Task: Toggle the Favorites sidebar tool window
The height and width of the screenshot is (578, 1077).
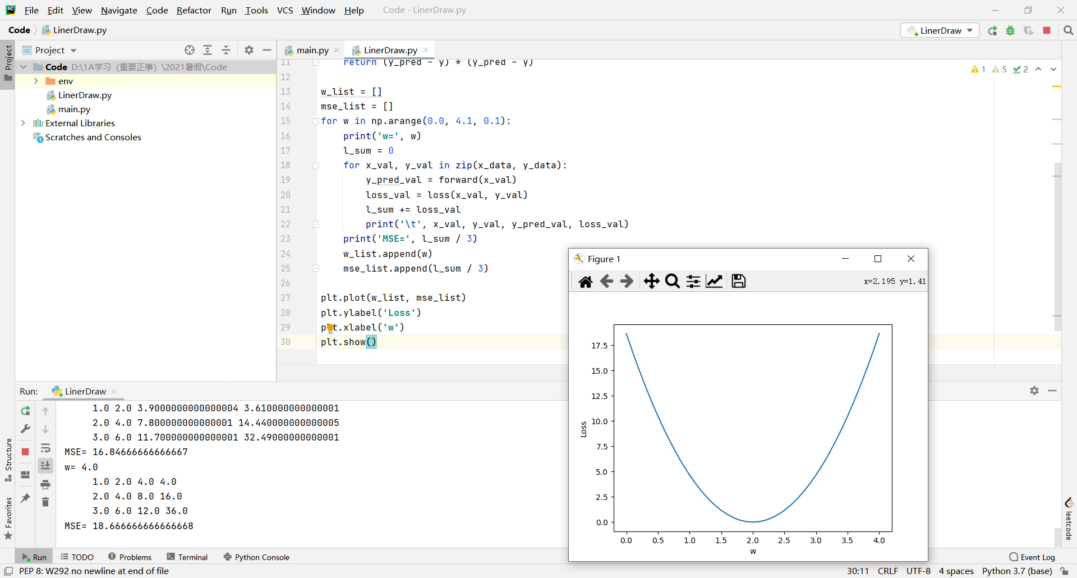Action: tap(8, 519)
